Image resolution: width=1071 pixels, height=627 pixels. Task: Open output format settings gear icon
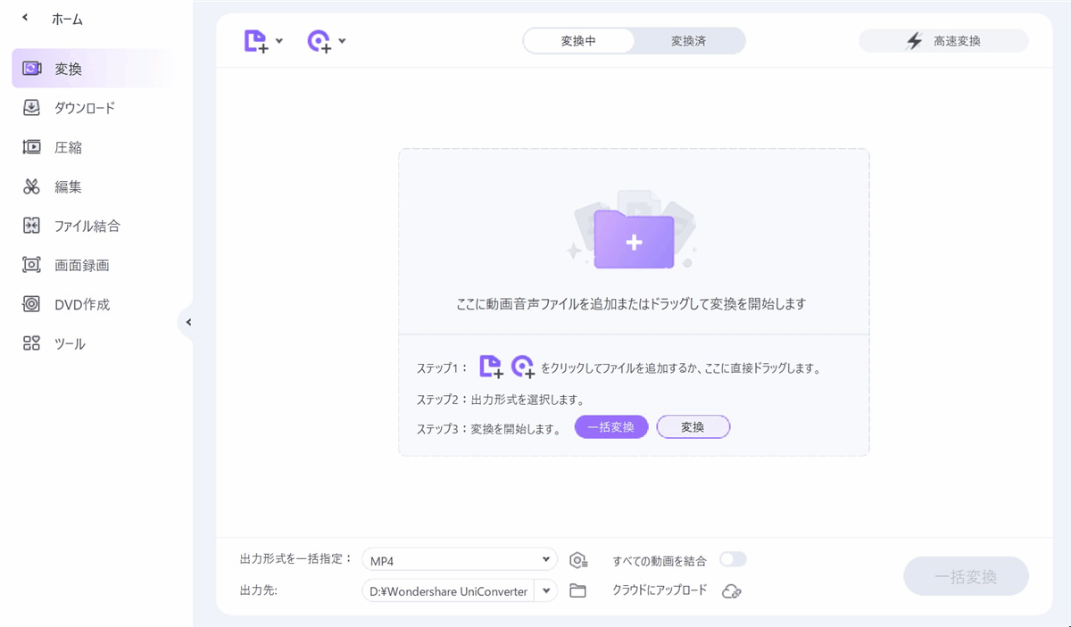[x=578, y=561]
